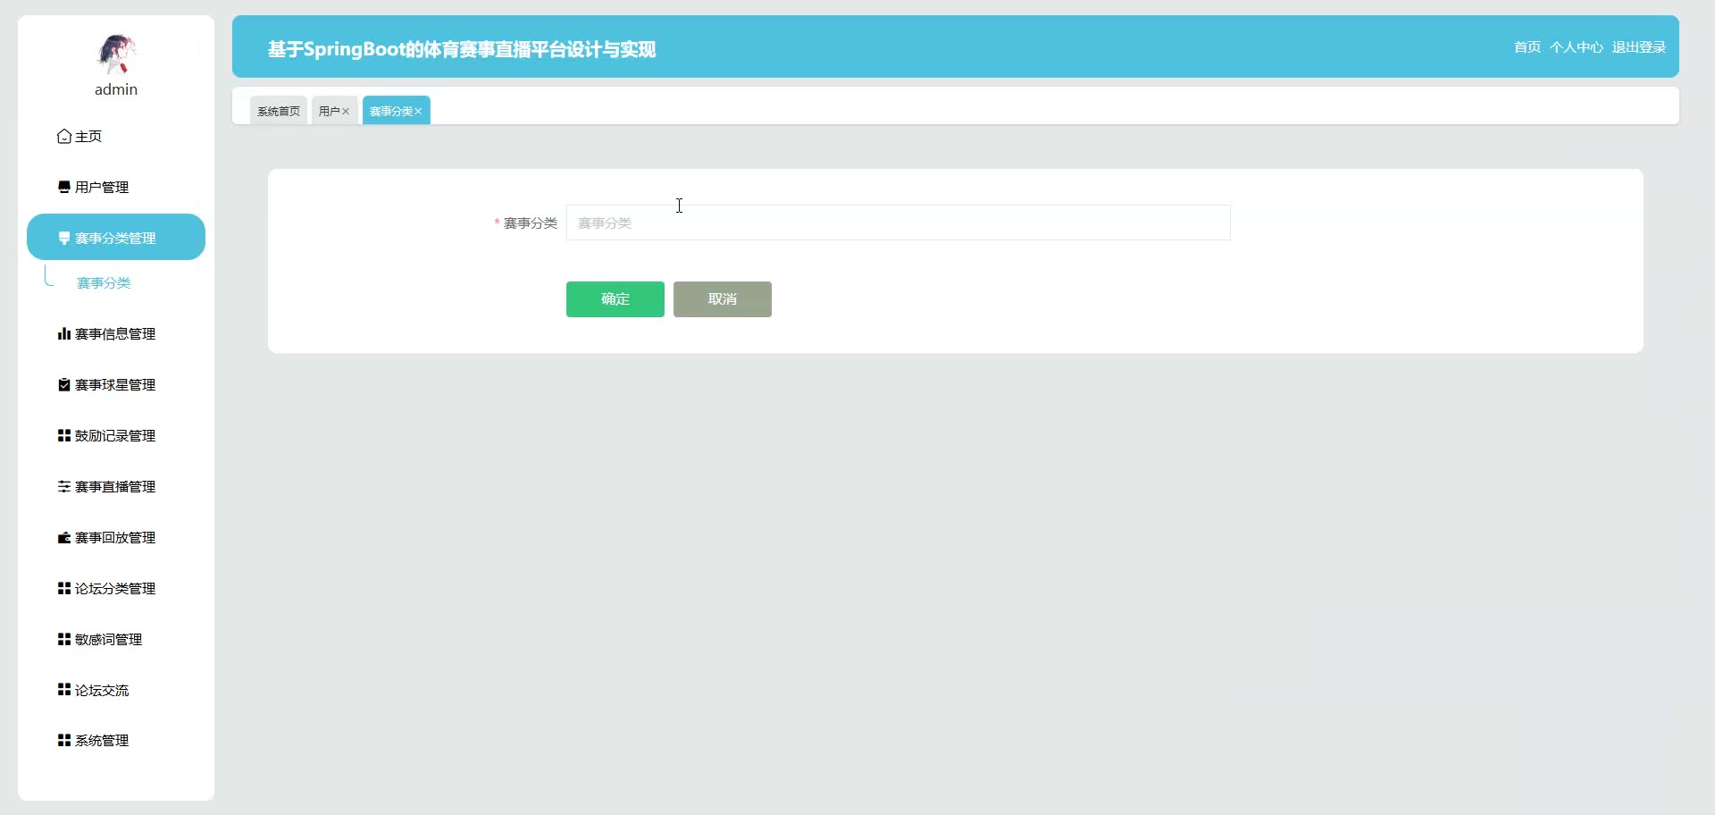Click the admin avatar image
Image resolution: width=1715 pixels, height=815 pixels.
[x=116, y=54]
